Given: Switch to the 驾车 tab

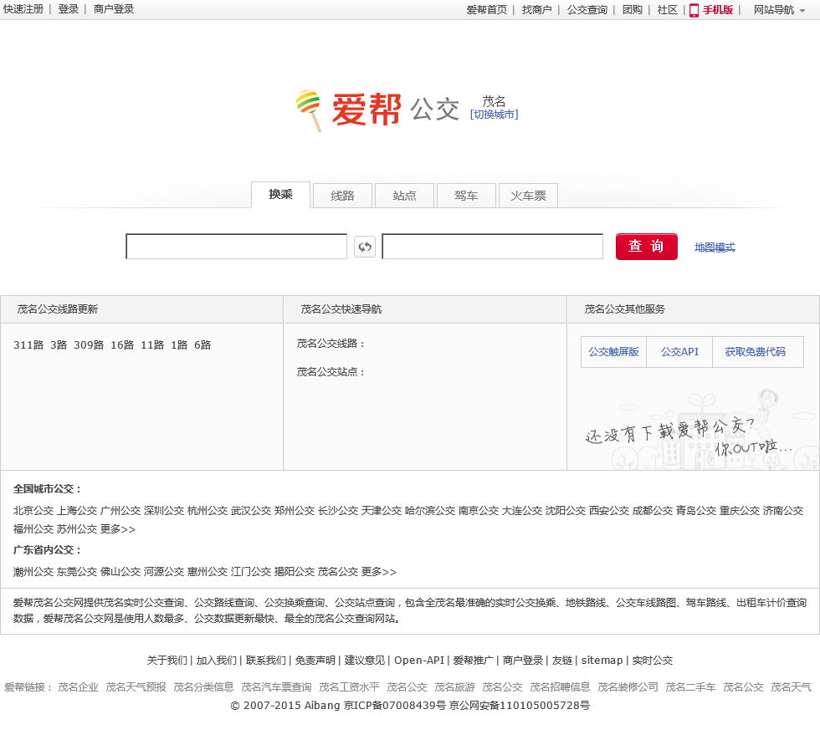Looking at the screenshot, I should 466,196.
